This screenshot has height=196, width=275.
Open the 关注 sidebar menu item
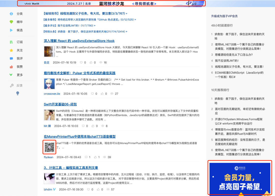[20, 50]
